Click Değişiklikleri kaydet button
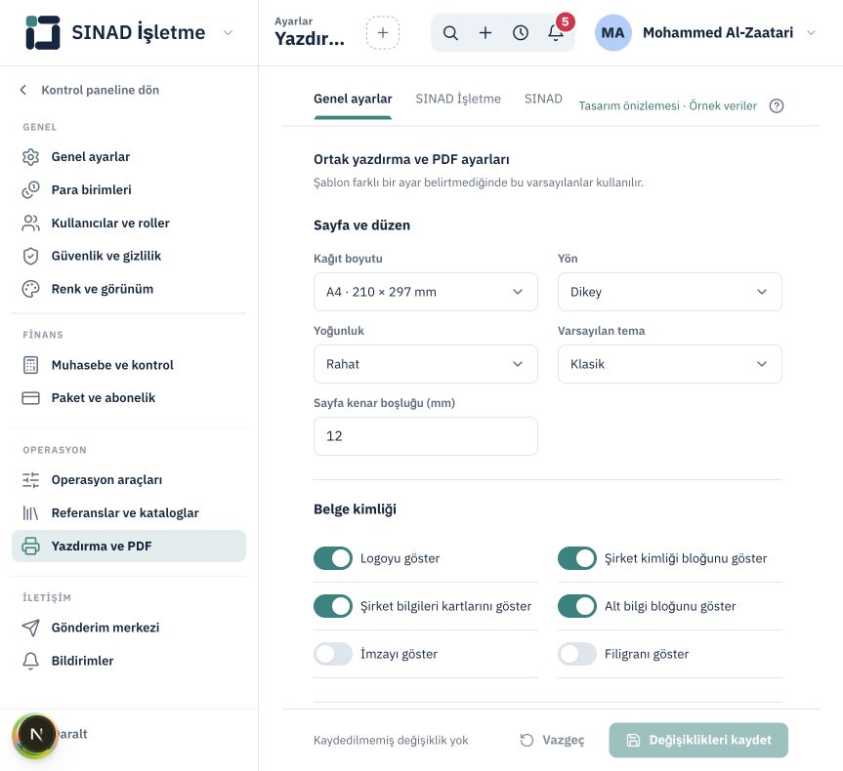 698,740
